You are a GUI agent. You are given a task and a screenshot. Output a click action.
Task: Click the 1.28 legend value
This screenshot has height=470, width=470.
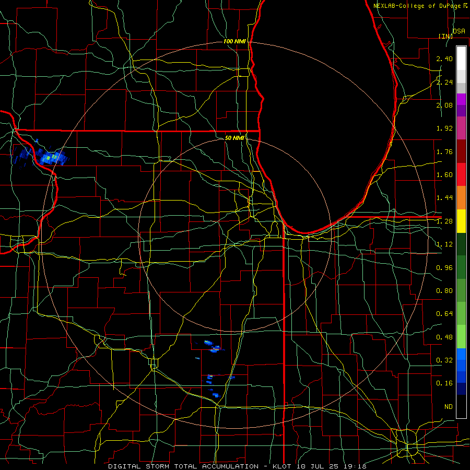(444, 221)
